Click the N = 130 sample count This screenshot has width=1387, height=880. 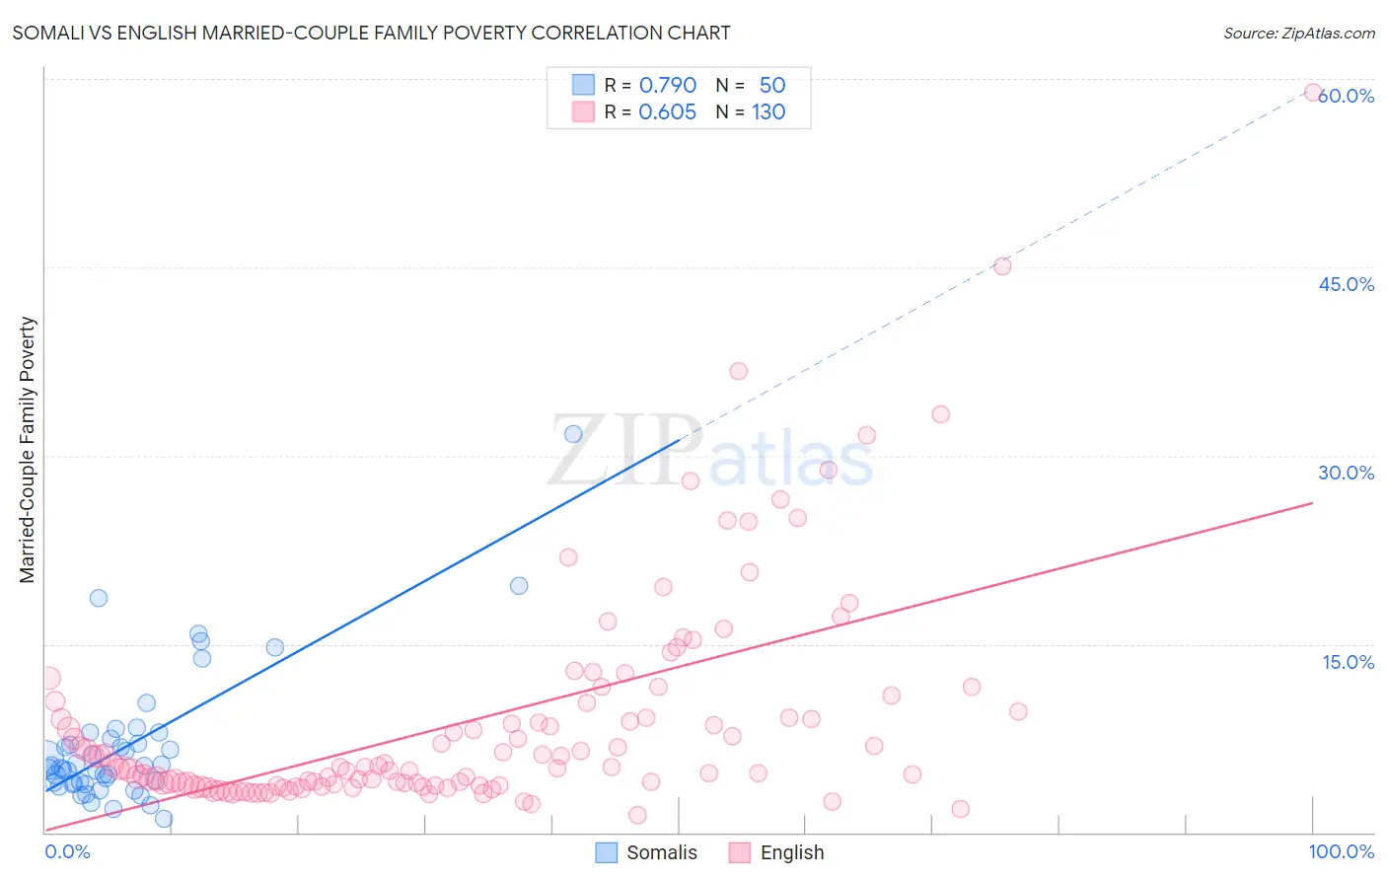click(751, 111)
